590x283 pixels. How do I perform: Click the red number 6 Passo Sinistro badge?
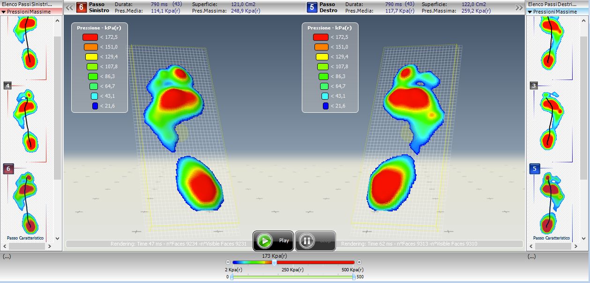coord(81,7)
